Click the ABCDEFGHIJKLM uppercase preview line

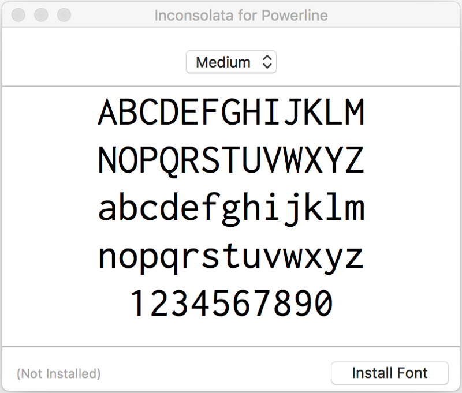pyautogui.click(x=232, y=112)
